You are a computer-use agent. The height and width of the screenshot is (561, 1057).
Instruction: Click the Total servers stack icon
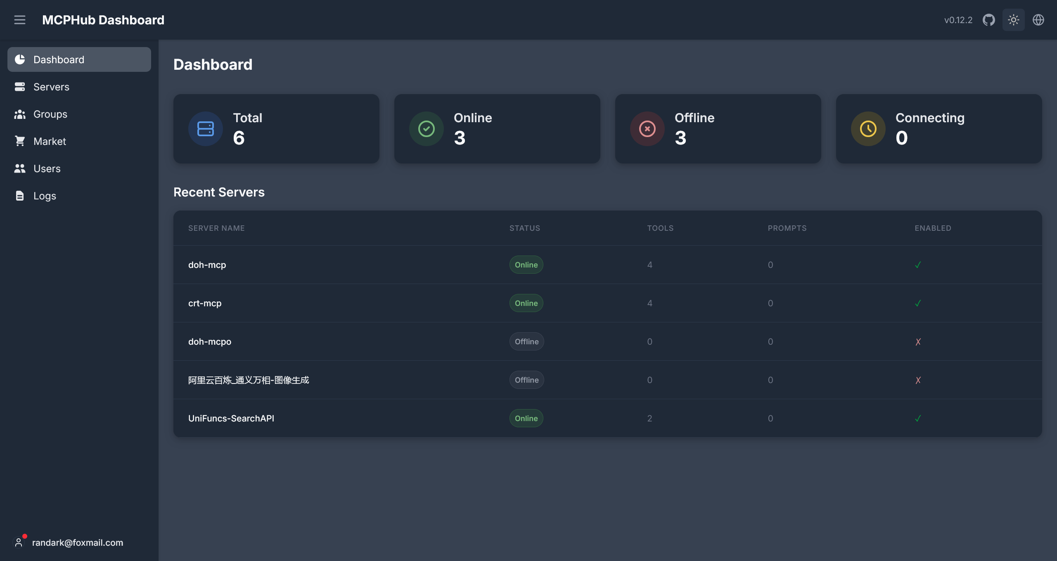pos(205,129)
